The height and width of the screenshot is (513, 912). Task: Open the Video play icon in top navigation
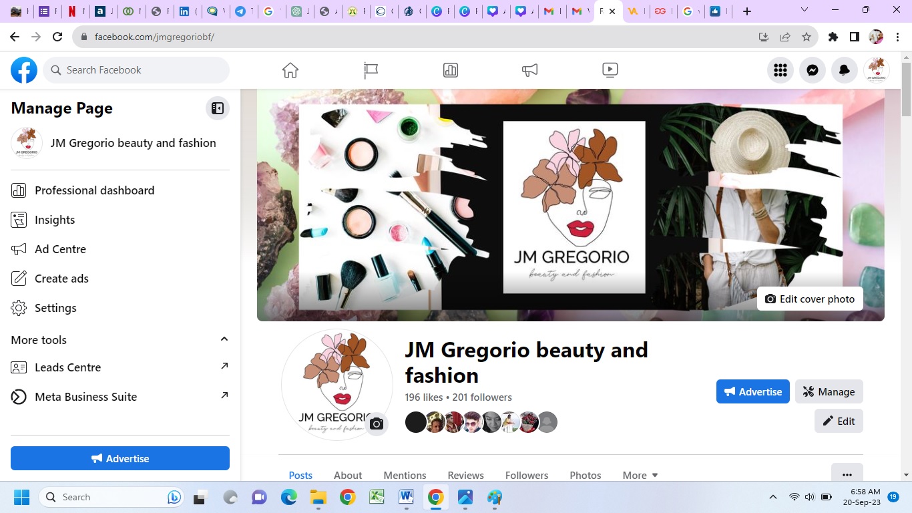click(610, 70)
